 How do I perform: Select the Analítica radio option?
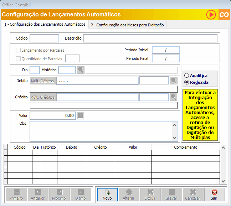186,76
